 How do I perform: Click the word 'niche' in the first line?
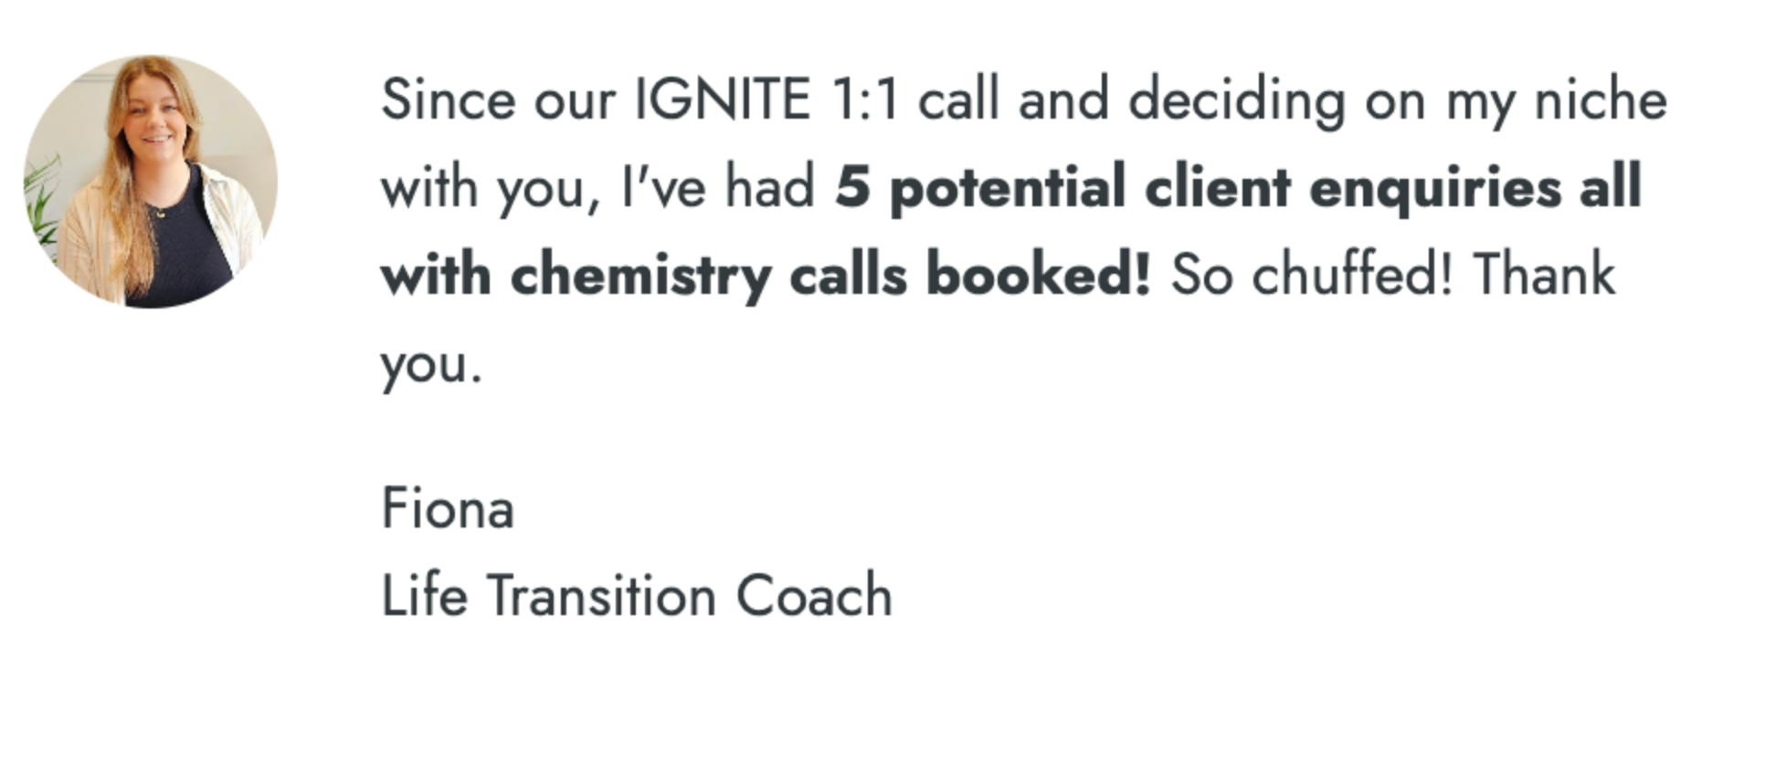[x=1601, y=99]
